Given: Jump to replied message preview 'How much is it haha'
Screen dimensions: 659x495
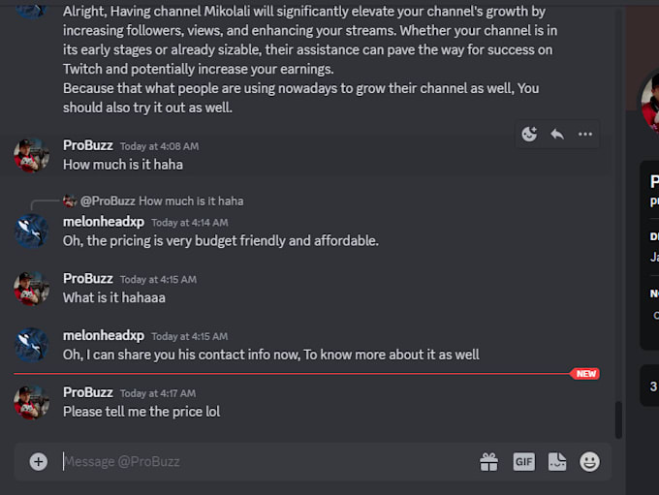Looking at the screenshot, I should 191,201.
